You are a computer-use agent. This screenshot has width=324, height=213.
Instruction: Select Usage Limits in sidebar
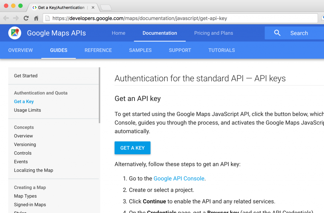[28, 110]
